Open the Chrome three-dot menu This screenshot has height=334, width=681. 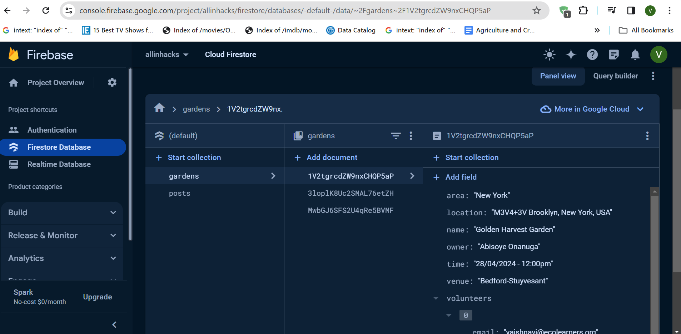pyautogui.click(x=670, y=11)
